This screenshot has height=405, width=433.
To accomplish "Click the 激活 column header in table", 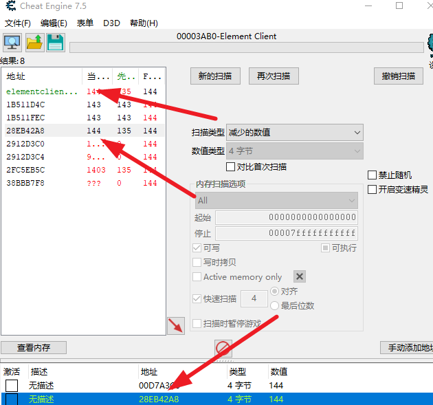I will pyautogui.click(x=12, y=372).
